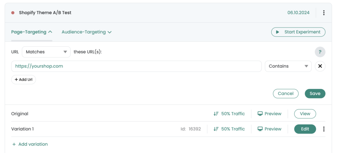Click the traffic sort icon in the Variation 1 row
Viewport: 337px width, 153px height.
216,129
